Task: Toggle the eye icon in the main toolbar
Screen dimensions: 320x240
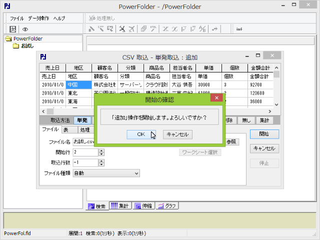Action: pos(25,29)
